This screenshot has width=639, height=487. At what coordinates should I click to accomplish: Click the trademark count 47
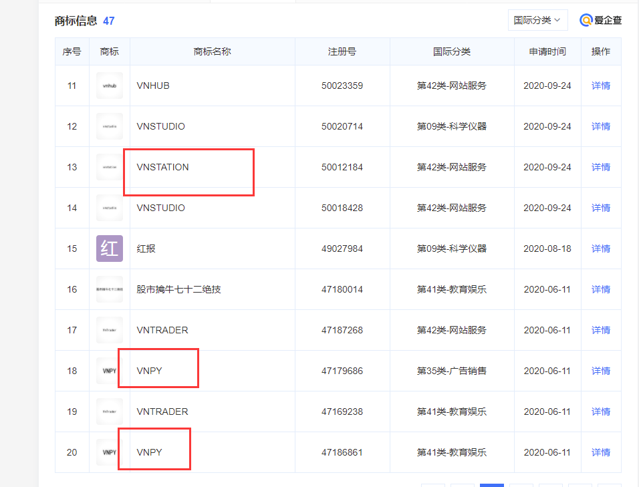tap(109, 21)
